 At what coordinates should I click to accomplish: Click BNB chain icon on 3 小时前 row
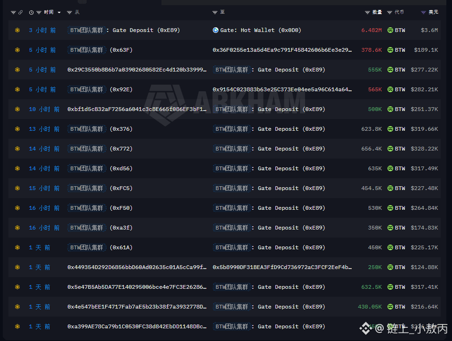(x=17, y=30)
